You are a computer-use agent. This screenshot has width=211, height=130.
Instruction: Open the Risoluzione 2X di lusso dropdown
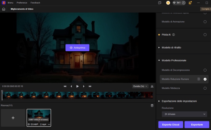(x=185, y=114)
